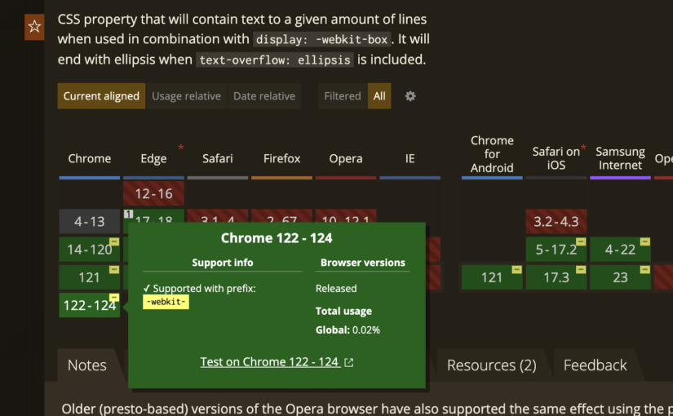Screen dimensions: 673x416
Task: Click the Chrome 14-120 version cell
Action: (89, 250)
